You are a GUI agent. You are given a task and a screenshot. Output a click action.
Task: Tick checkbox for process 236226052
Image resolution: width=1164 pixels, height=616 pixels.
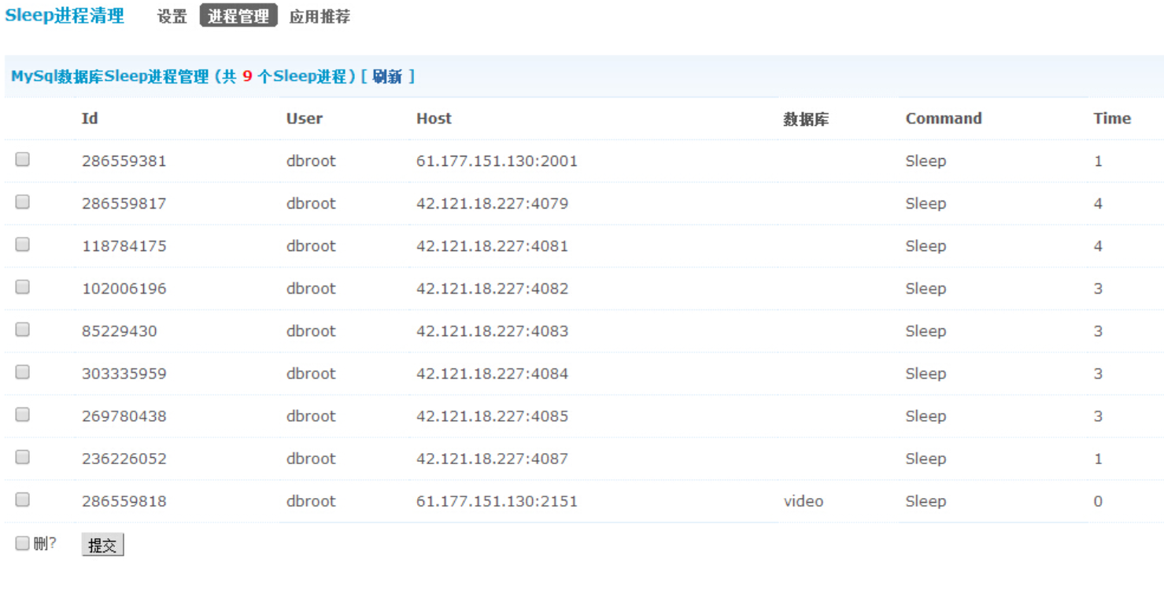(x=22, y=457)
